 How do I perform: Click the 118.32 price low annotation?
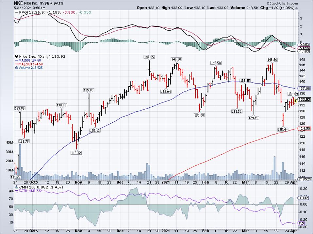76,153
